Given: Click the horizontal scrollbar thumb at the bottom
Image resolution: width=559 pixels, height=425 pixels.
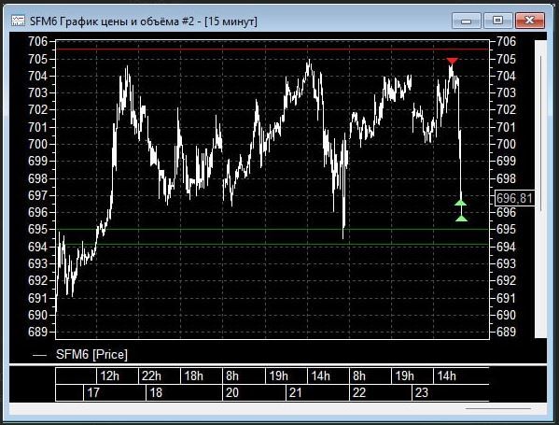Looking at the screenshot, I should 498,408.
